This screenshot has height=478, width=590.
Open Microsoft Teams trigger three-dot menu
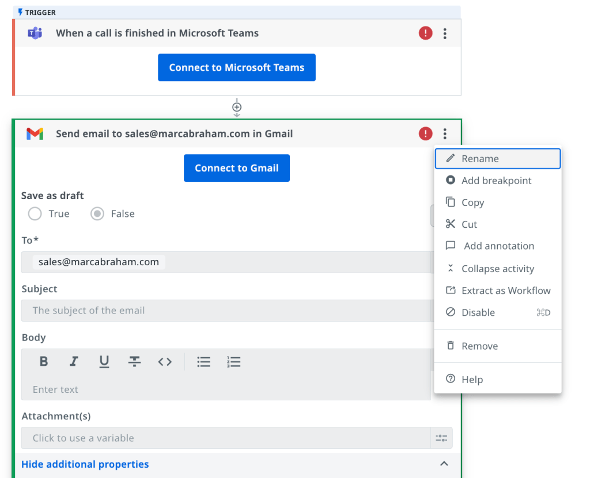click(445, 33)
